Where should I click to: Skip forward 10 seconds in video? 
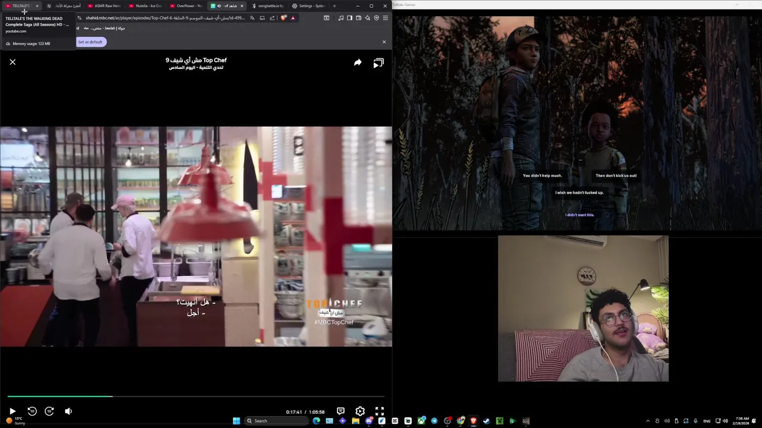(x=49, y=411)
